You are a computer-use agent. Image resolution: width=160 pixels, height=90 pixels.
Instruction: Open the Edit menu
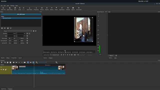[x=5, y=5]
